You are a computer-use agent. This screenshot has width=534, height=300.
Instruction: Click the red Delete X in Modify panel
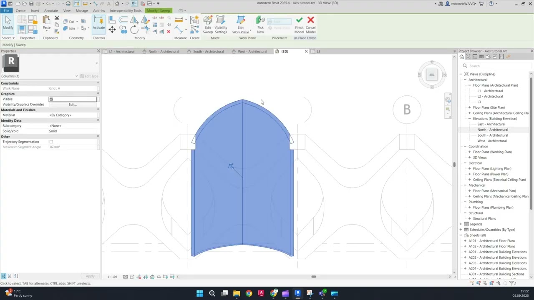pyautogui.click(x=169, y=32)
